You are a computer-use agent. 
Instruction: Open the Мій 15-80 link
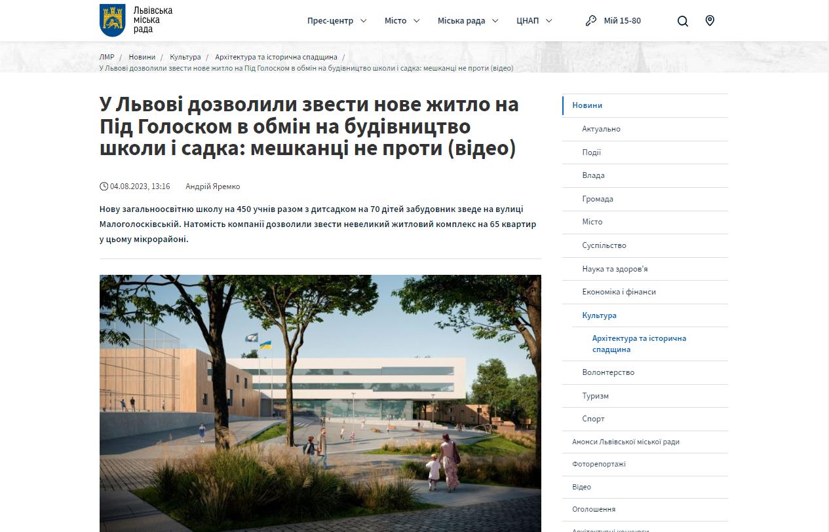point(622,21)
